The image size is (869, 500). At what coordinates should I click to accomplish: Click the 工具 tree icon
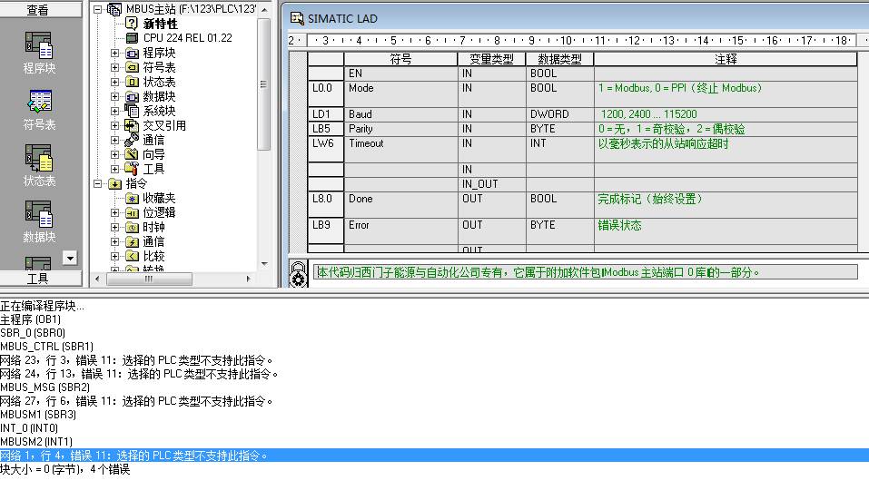pyautogui.click(x=132, y=169)
